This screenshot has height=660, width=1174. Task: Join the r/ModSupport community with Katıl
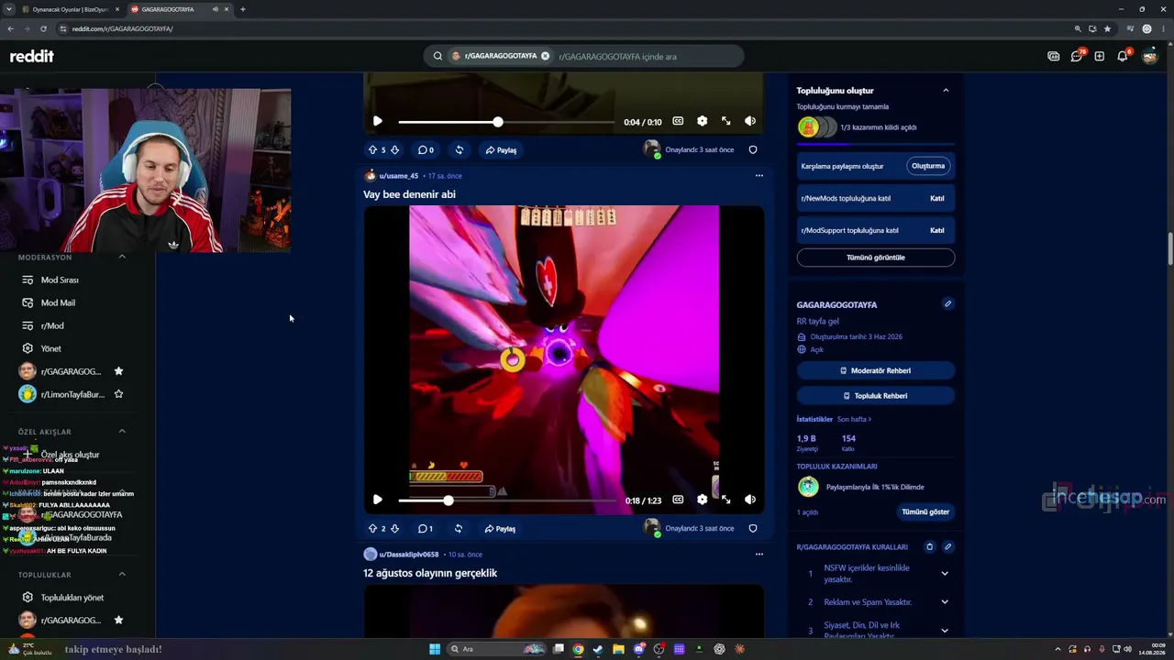[937, 230]
